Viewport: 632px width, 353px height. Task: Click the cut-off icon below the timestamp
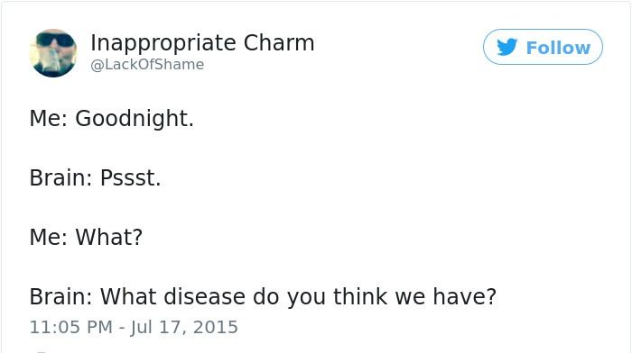tap(42, 351)
